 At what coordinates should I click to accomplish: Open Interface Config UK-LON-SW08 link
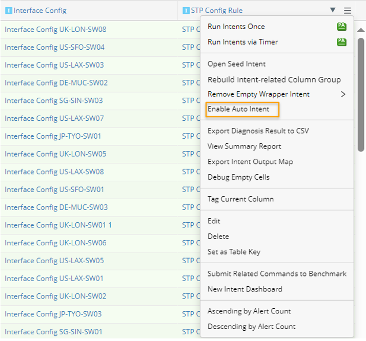[55, 30]
